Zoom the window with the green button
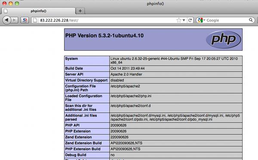This screenshot has height=160, width=258. tap(17, 3)
